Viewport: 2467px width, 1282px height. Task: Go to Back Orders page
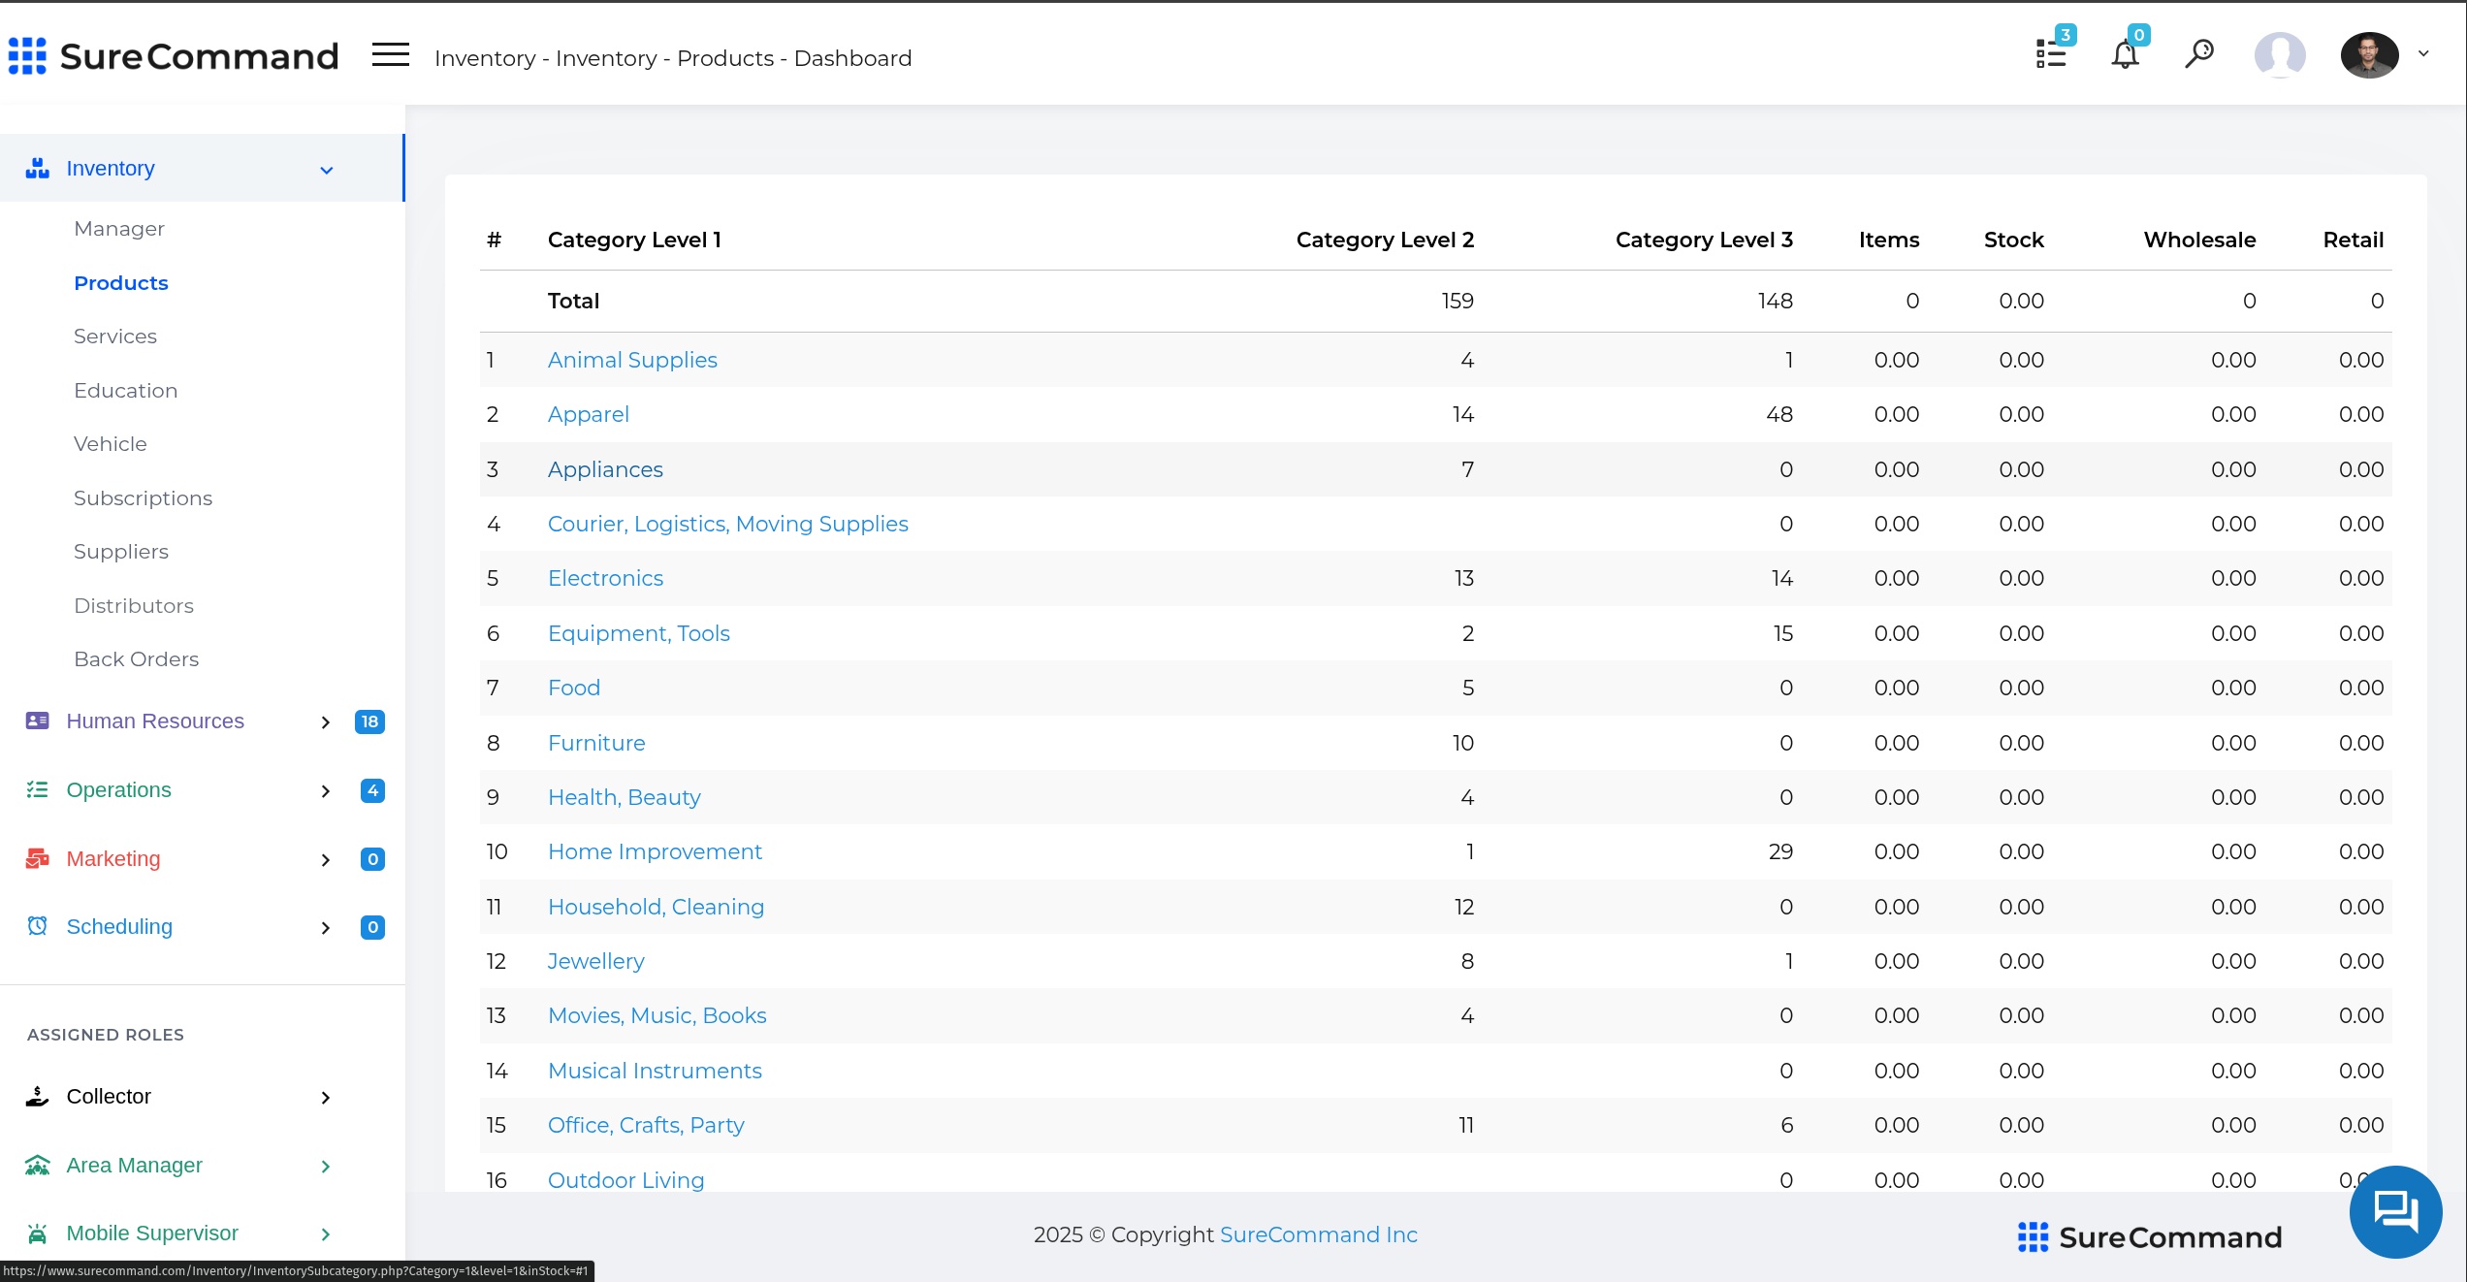137,659
